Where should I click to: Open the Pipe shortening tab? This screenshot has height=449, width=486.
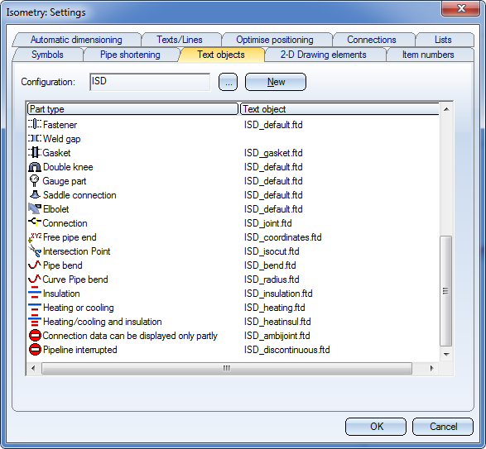coord(130,55)
